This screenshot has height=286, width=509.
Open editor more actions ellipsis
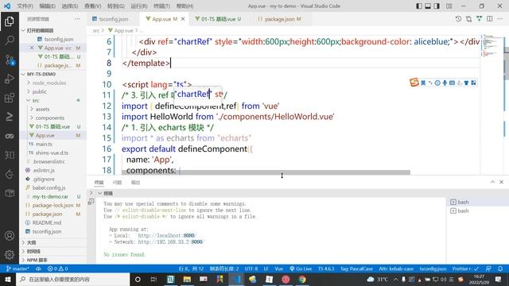(500, 19)
